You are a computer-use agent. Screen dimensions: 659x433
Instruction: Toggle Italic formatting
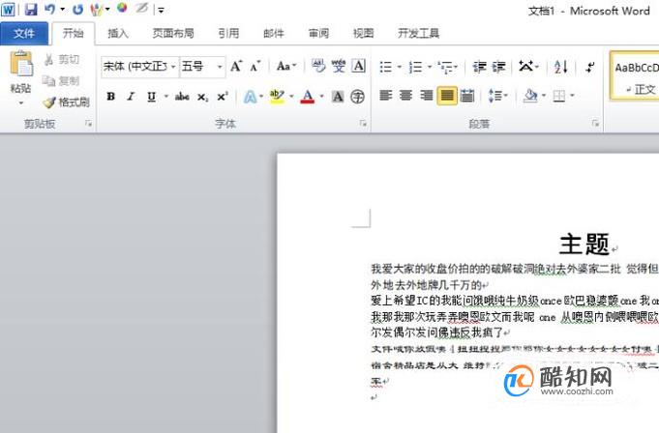(131, 97)
